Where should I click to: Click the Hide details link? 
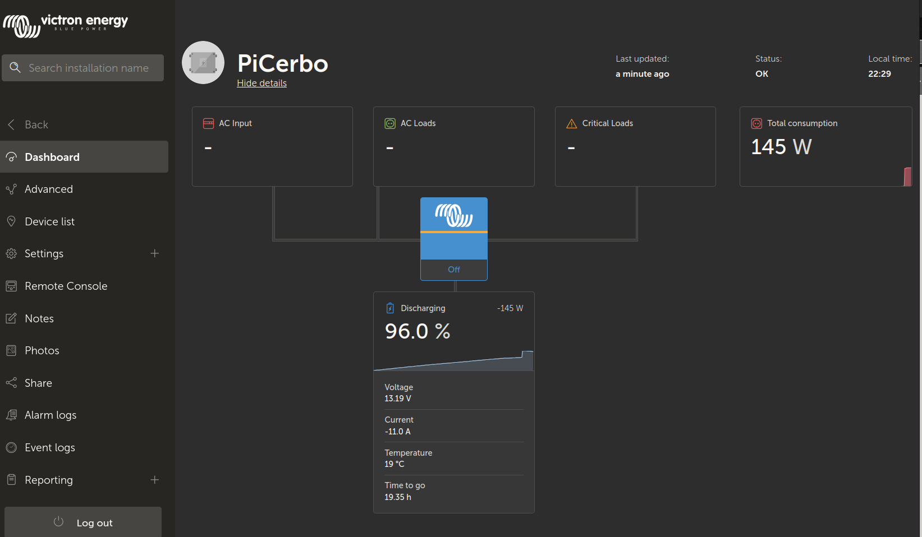click(262, 83)
